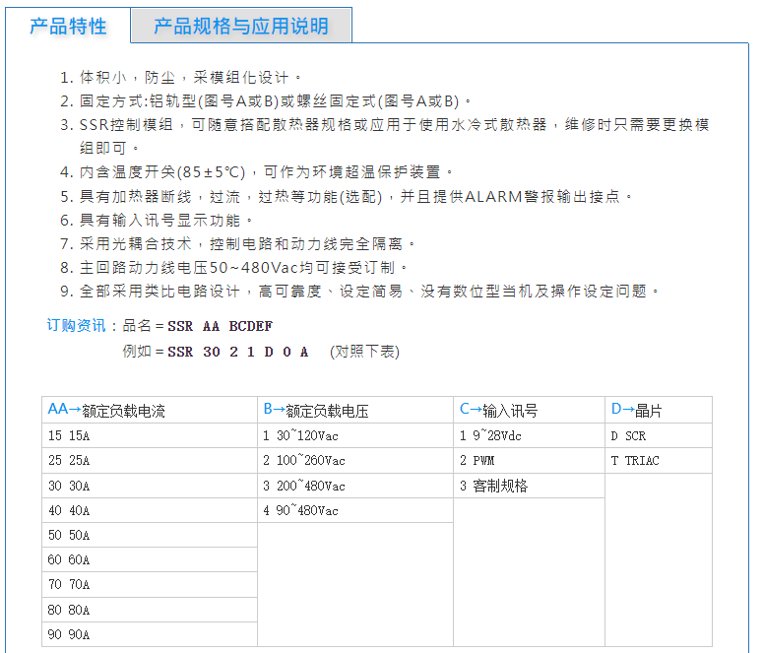Image resolution: width=763 pixels, height=653 pixels.
Task: Select the T TRIAC chip cell
Action: click(x=659, y=461)
